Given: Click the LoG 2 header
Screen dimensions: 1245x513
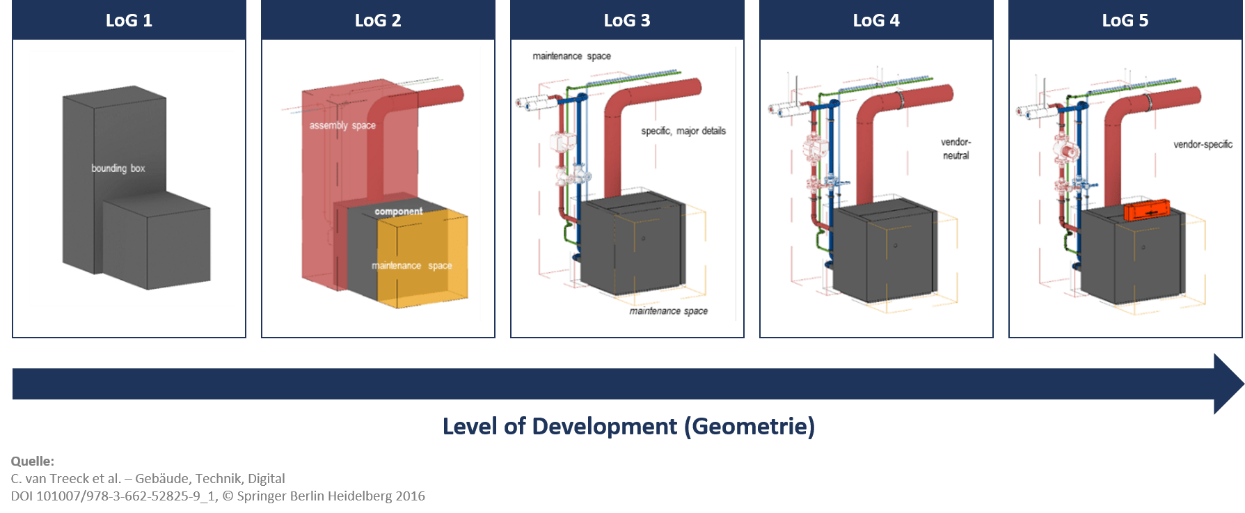Looking at the screenshot, I should click(x=378, y=19).
